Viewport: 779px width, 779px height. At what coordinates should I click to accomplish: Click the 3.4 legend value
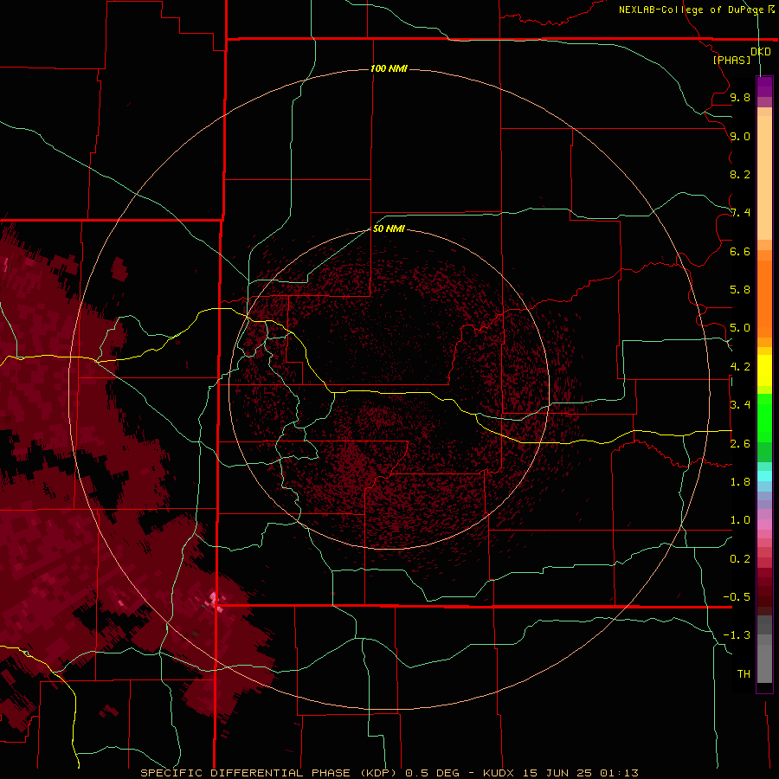click(740, 405)
